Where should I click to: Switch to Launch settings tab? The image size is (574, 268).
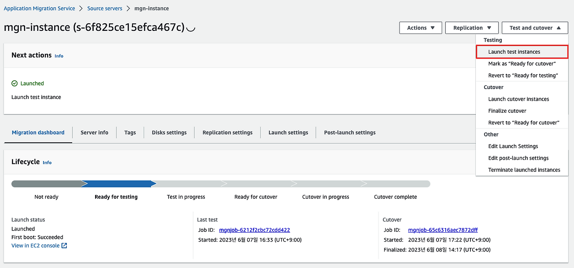point(288,132)
